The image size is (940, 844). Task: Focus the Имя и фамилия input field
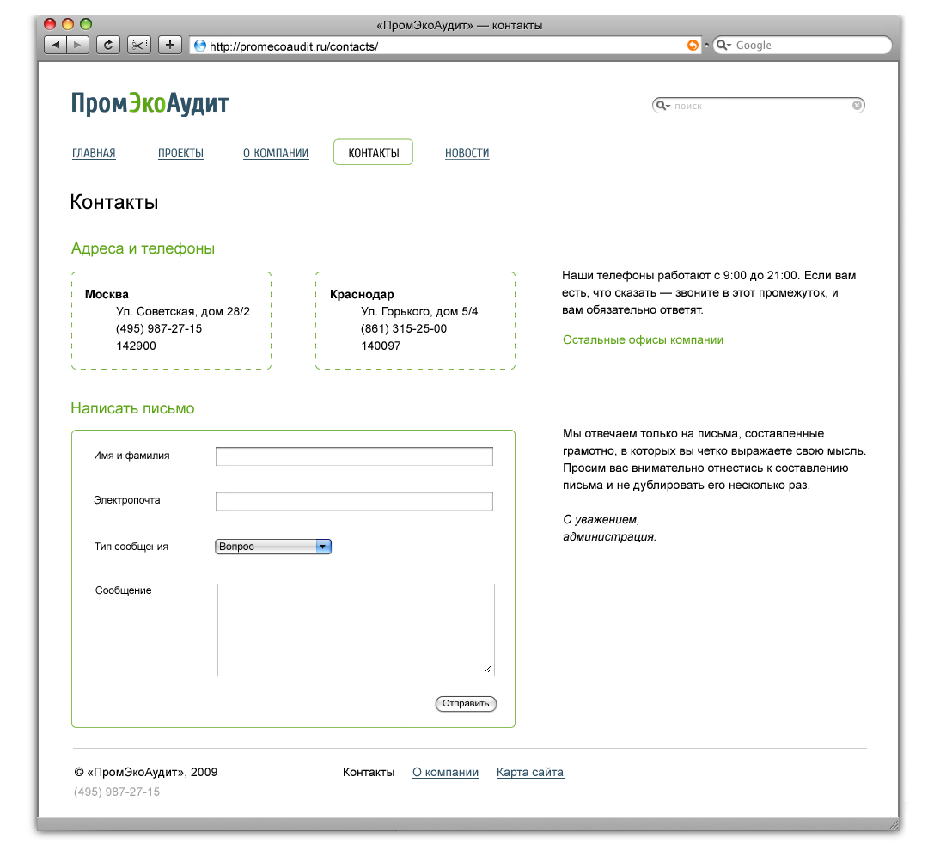pos(354,456)
